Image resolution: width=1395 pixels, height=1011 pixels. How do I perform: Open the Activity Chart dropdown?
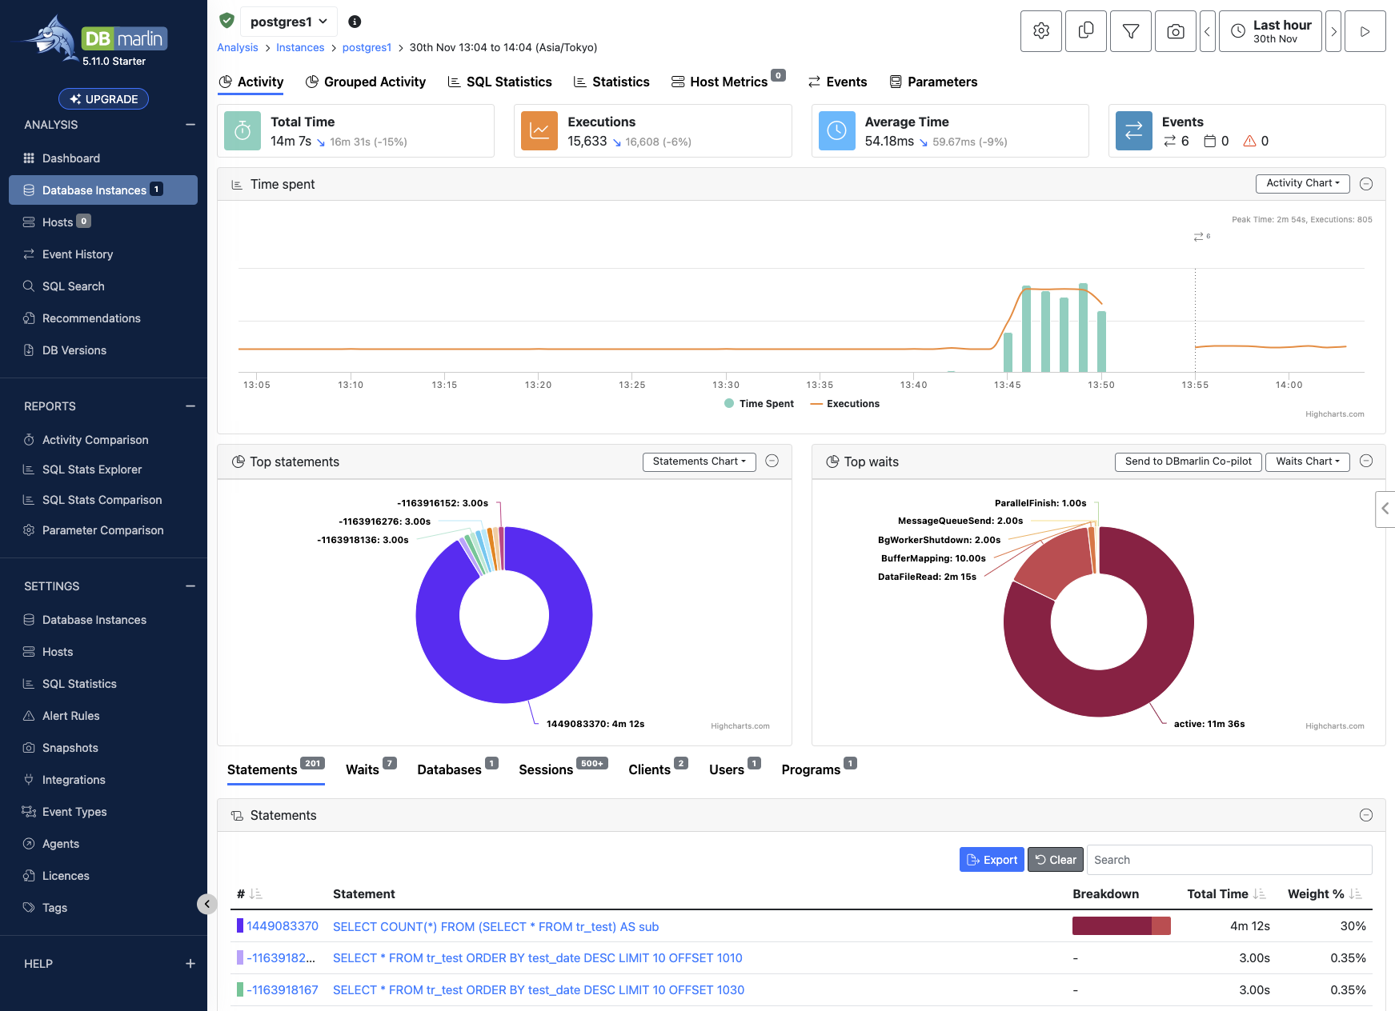(x=1302, y=183)
